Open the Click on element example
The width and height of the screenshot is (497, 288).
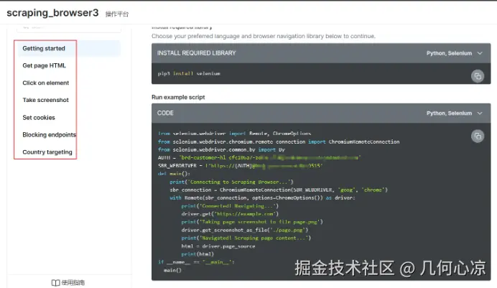(46, 83)
